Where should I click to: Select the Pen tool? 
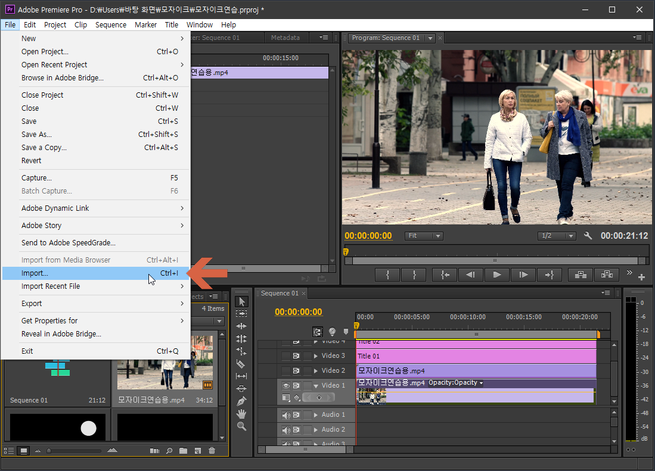click(241, 401)
